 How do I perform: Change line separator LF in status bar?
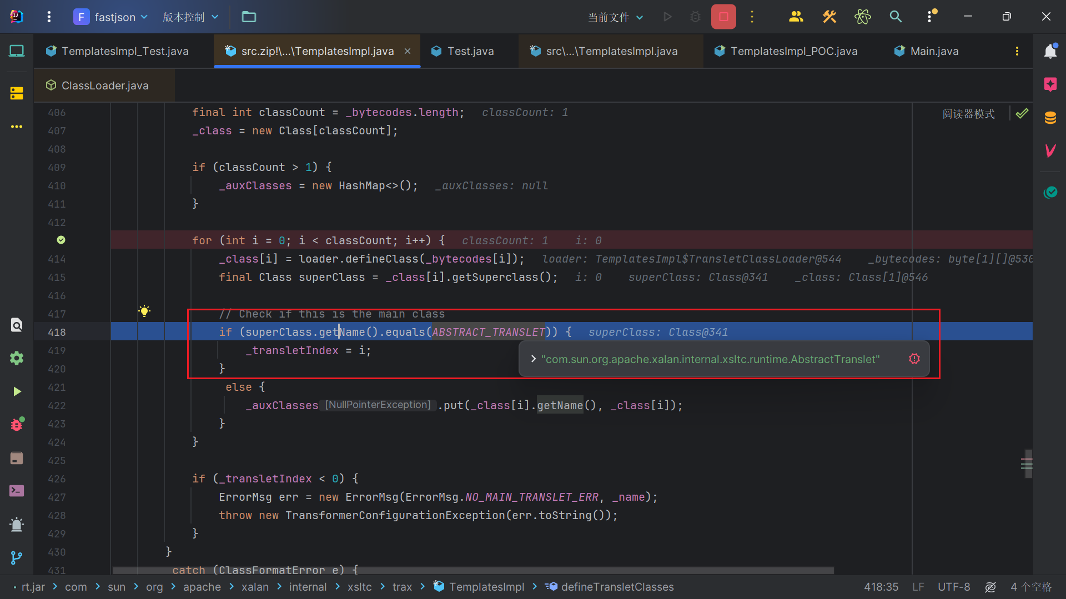tap(918, 587)
